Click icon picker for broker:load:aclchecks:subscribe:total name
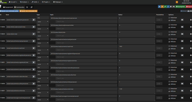The image size is (192, 102). [x=34, y=76]
